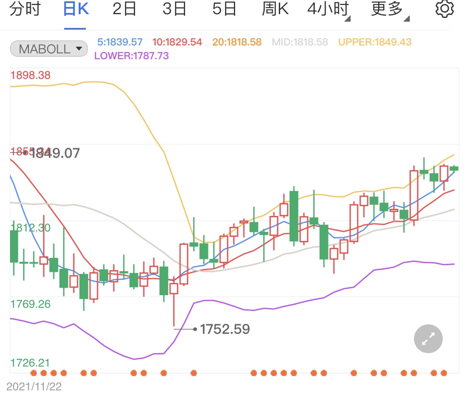Click the last orange event dot
The width and height of the screenshot is (469, 394).
pos(444,373)
